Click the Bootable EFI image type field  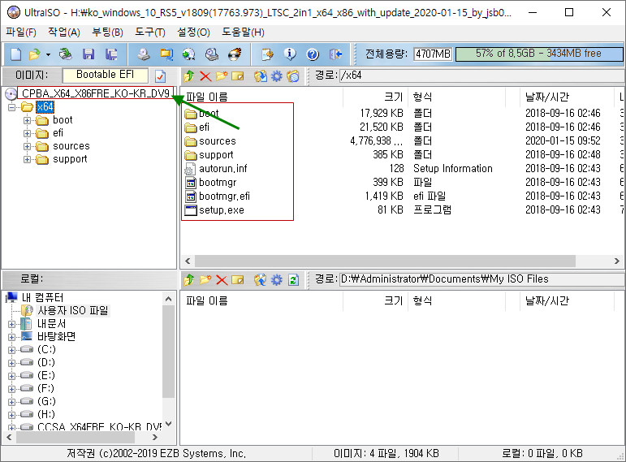tap(105, 75)
